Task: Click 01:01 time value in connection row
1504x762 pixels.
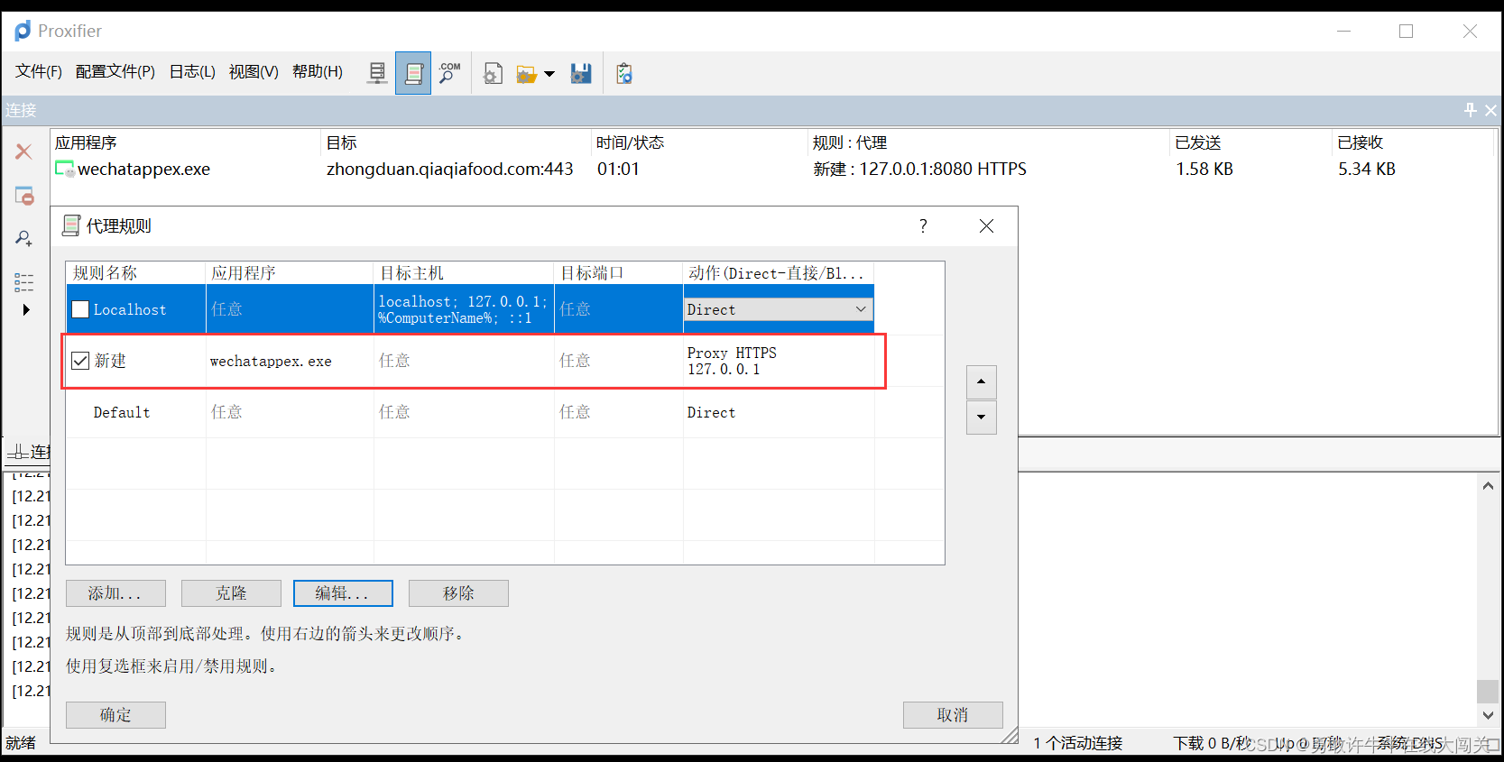Action: click(x=618, y=169)
